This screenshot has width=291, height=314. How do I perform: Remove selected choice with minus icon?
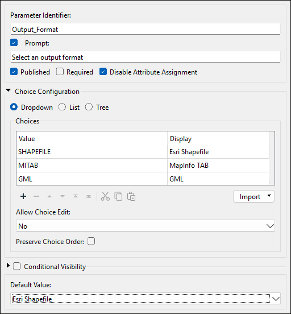(x=36, y=196)
